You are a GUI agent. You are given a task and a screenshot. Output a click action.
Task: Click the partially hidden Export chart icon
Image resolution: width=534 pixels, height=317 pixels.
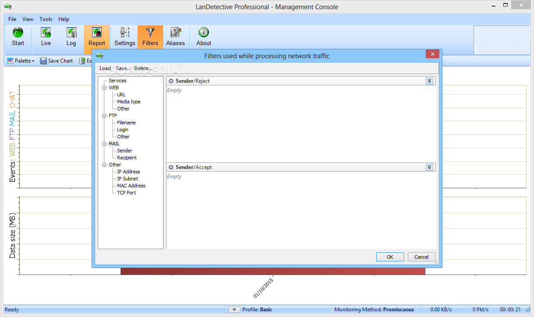click(82, 61)
